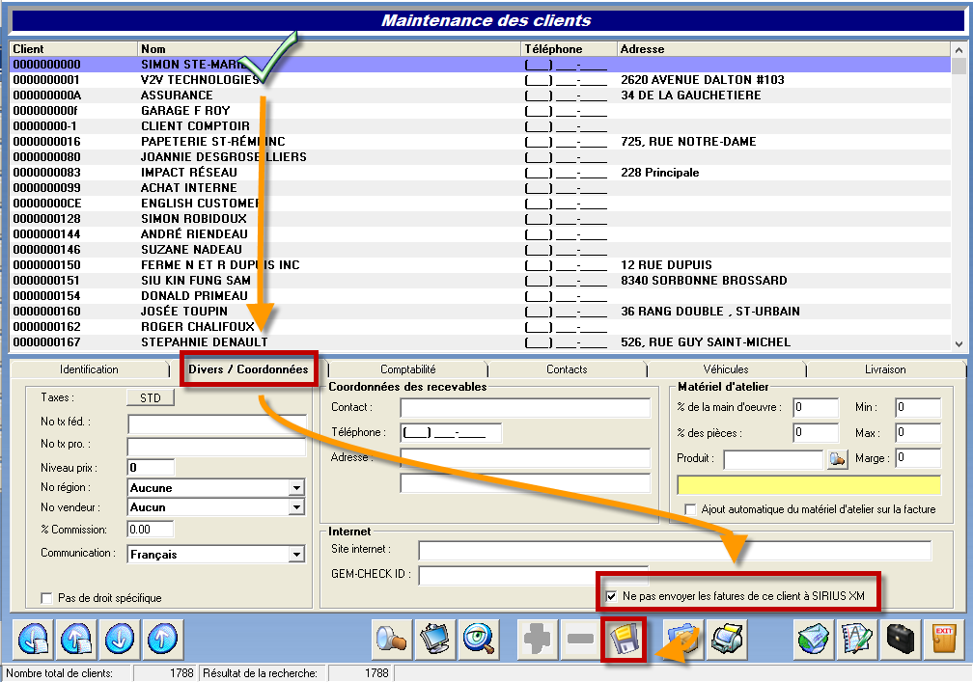Exit using the door EXIT icon
The width and height of the screenshot is (973, 682).
(x=943, y=639)
